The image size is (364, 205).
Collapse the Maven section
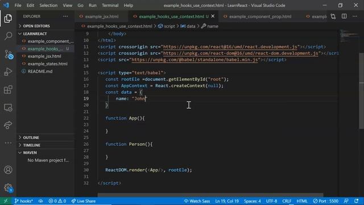pyautogui.click(x=45, y=153)
